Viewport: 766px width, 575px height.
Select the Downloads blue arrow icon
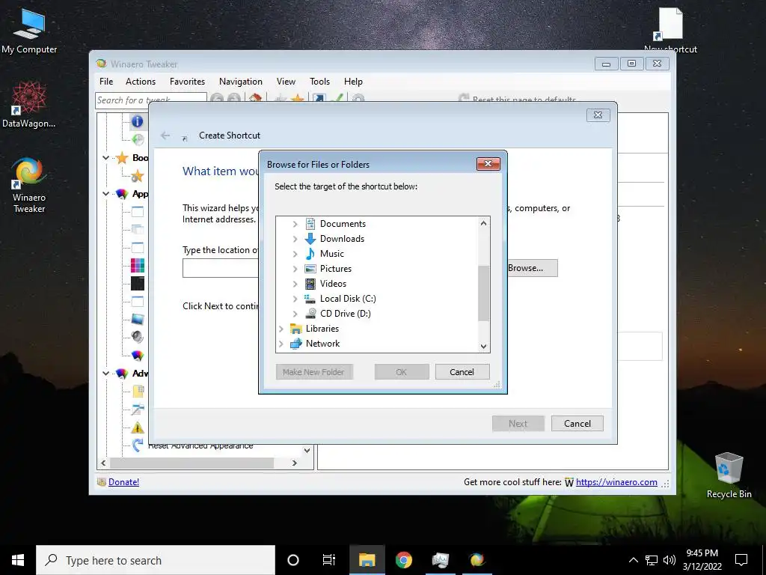(x=310, y=239)
